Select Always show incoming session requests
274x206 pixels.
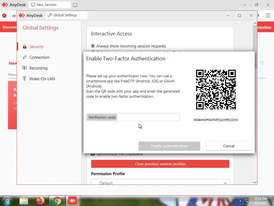[x=93, y=46]
